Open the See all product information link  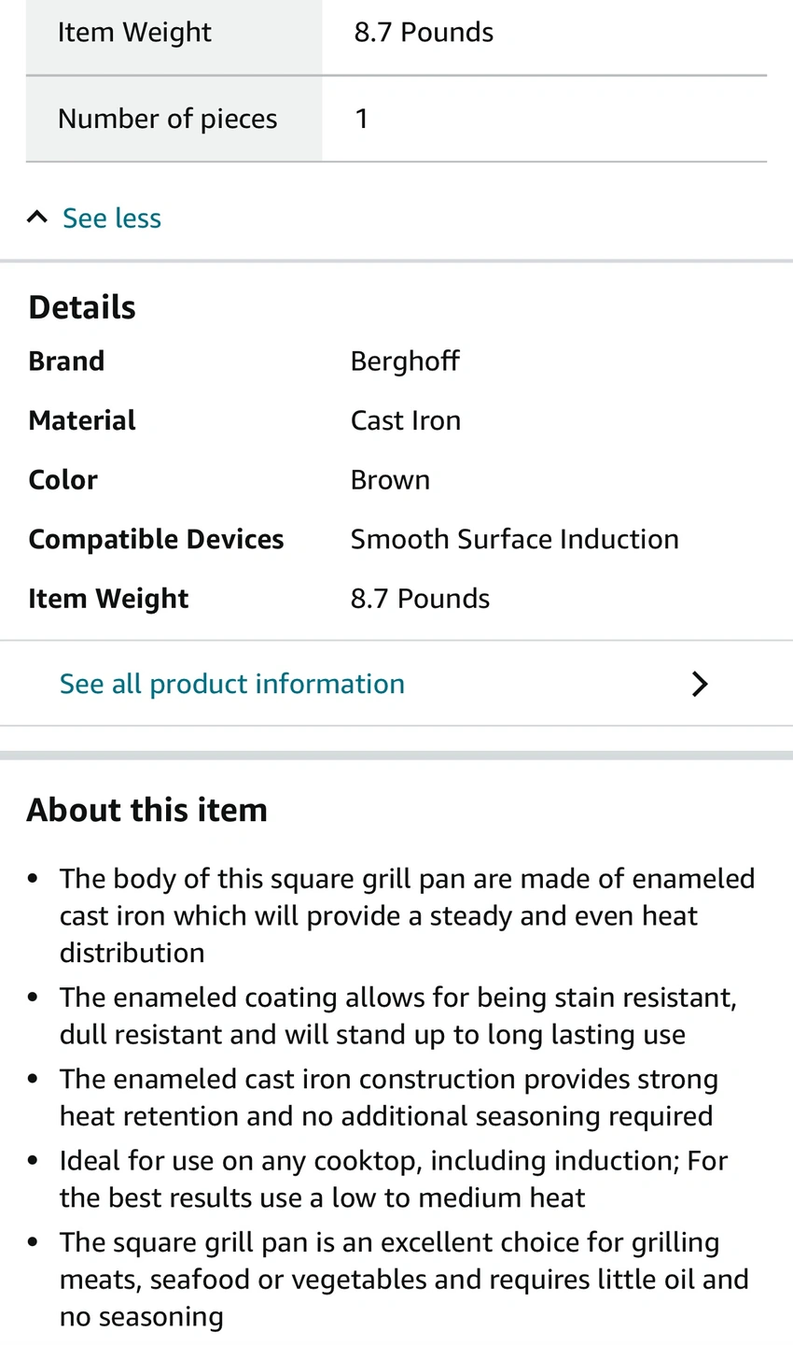coord(231,684)
